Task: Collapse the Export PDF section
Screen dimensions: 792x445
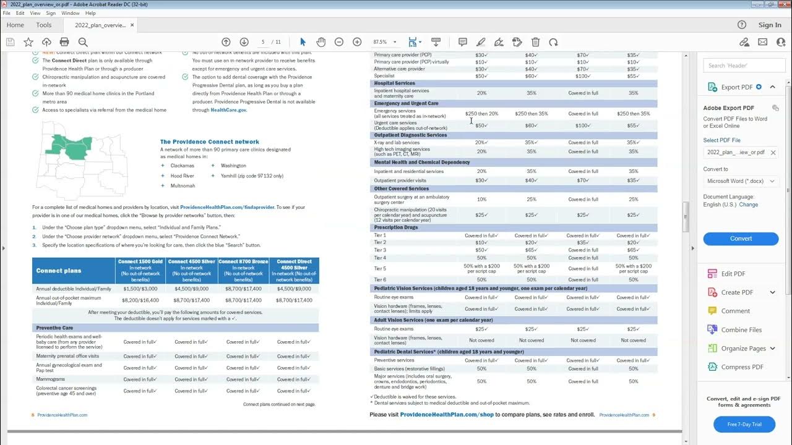Action: [773, 87]
